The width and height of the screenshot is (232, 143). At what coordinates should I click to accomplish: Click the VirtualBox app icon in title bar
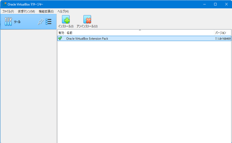(4, 4)
